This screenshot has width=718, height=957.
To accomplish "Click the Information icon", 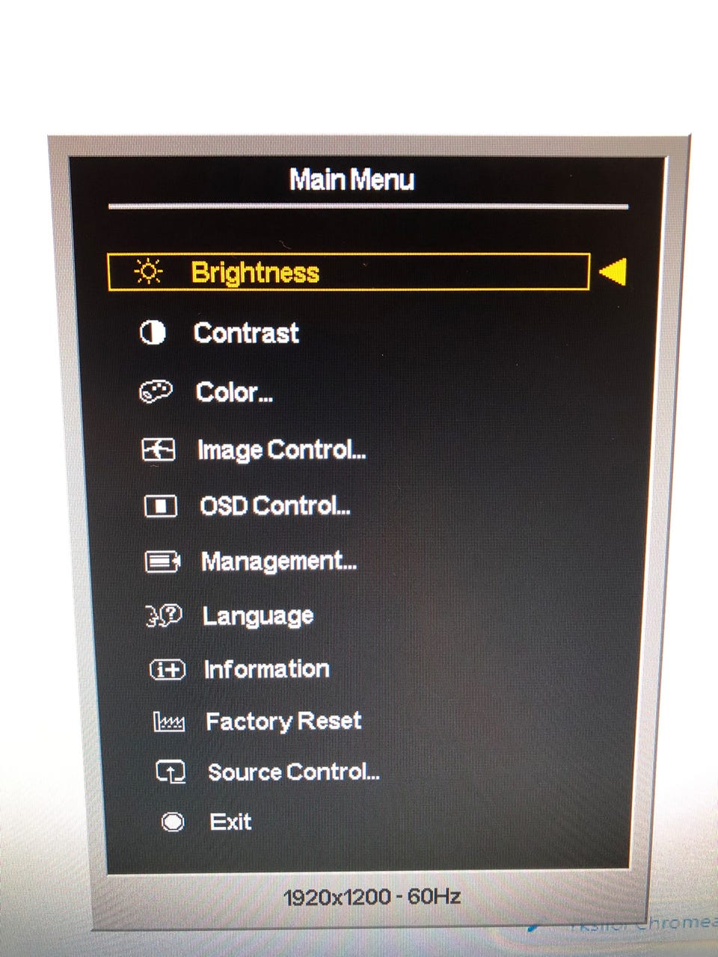I will click(168, 669).
